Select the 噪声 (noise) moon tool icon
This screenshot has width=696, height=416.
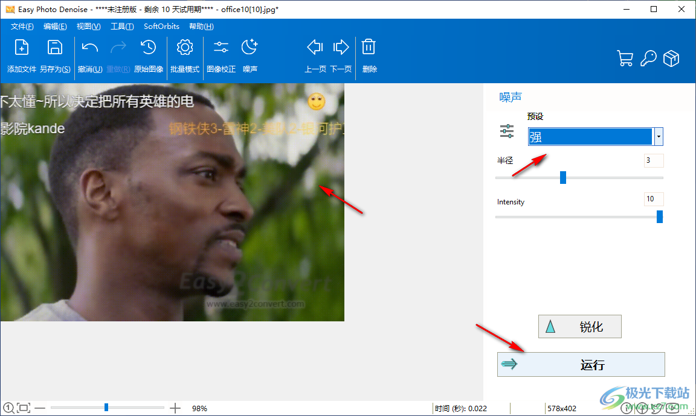[x=250, y=48]
